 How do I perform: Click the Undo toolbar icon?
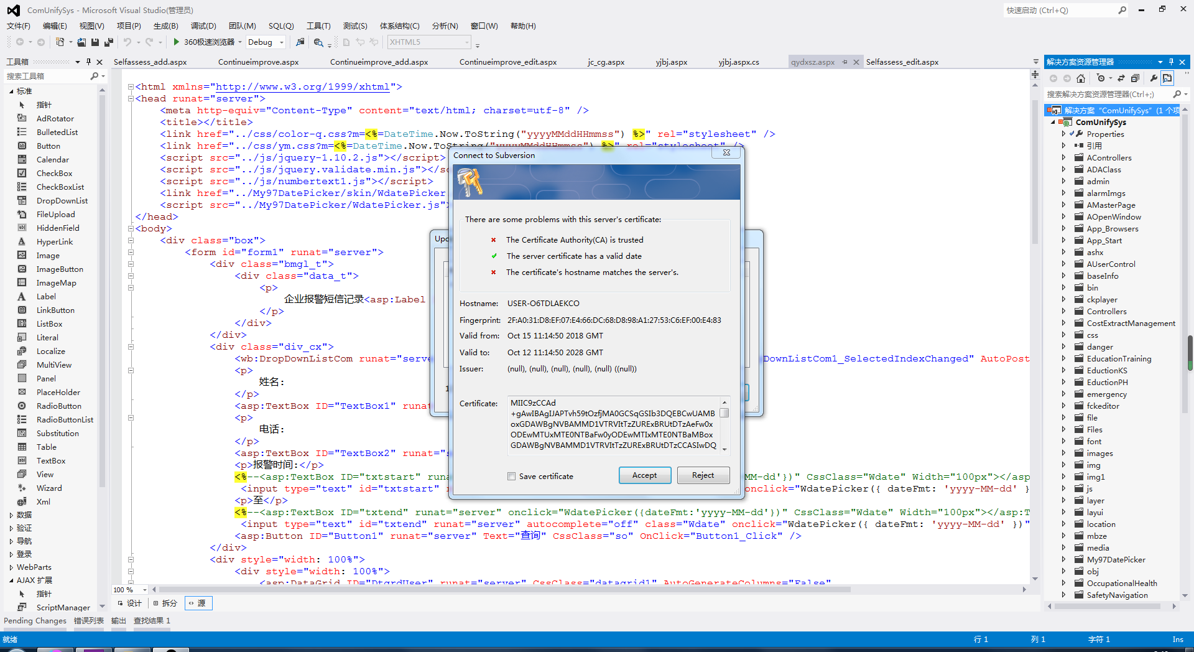click(127, 42)
